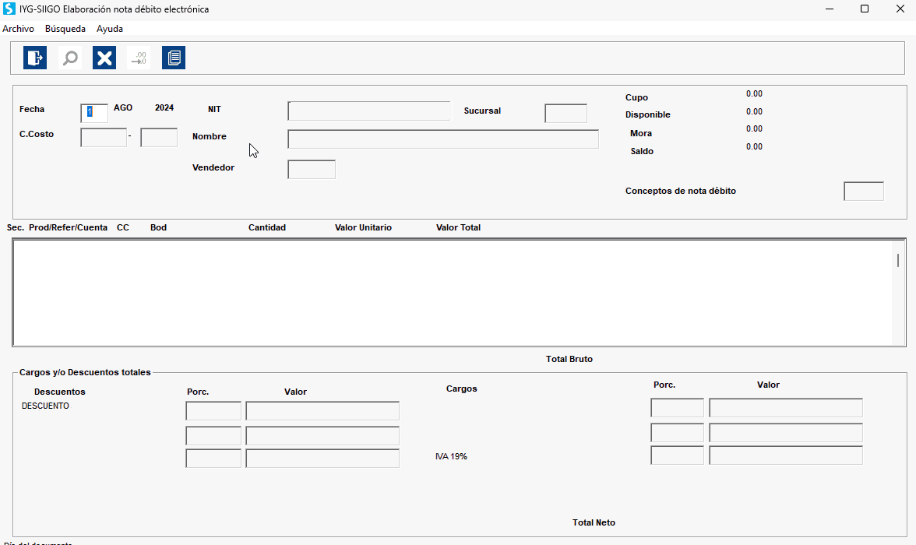916x545 pixels.
Task: Click the Valor Unitario column header
Action: pyautogui.click(x=363, y=228)
